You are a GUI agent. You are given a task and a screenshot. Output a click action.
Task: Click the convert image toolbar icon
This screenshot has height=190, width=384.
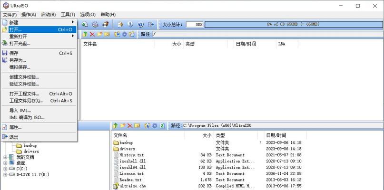(x=120, y=24)
